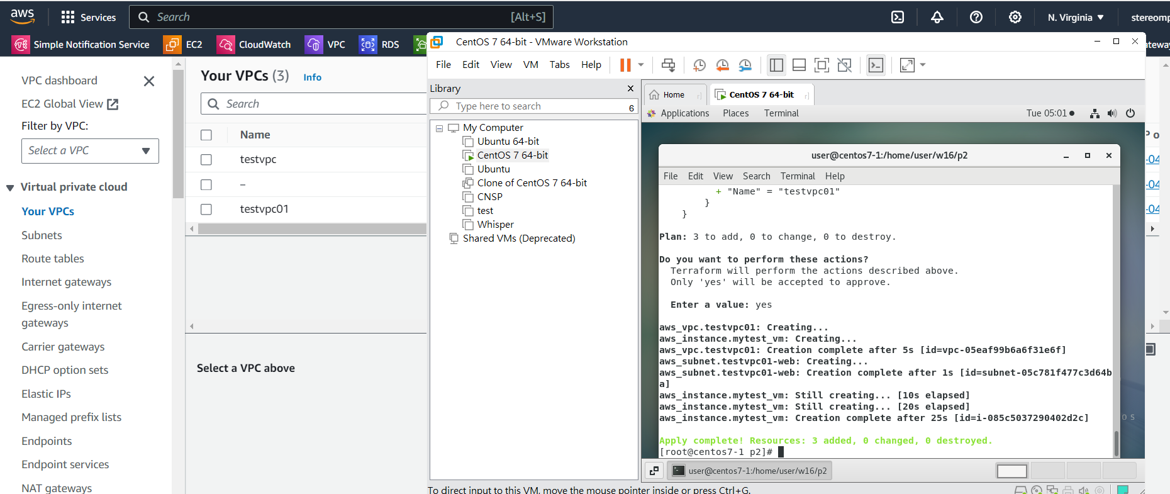Click the VMware library search field

(533, 106)
